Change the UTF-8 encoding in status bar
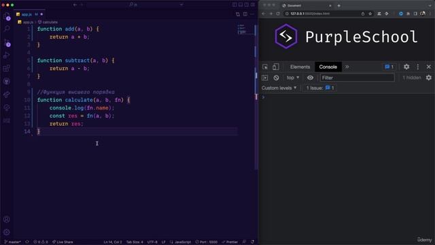Screen dimensions: 435x245 coord(152,242)
